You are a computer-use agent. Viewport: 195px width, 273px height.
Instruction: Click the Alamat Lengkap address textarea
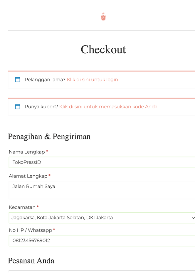[102, 190]
